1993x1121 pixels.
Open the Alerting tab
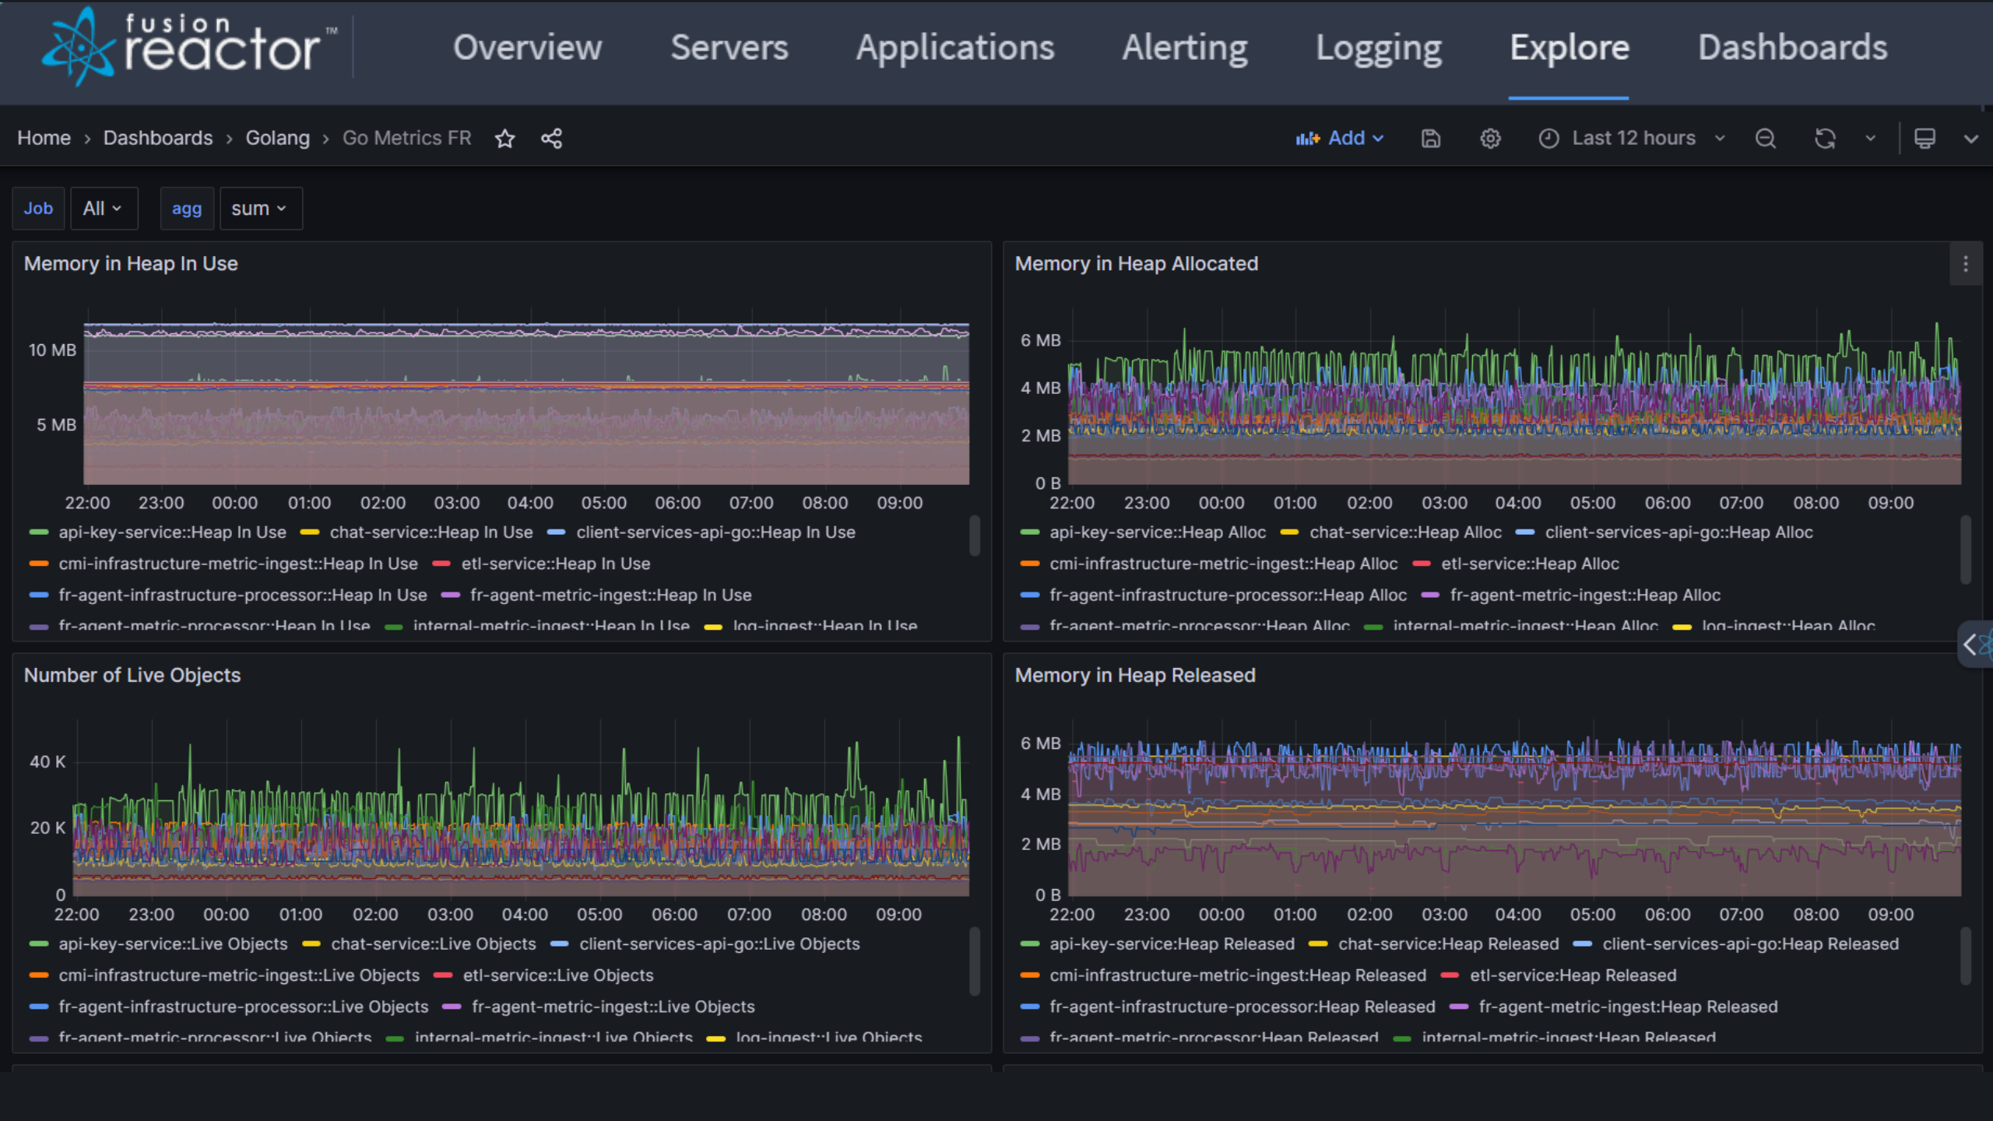point(1185,48)
